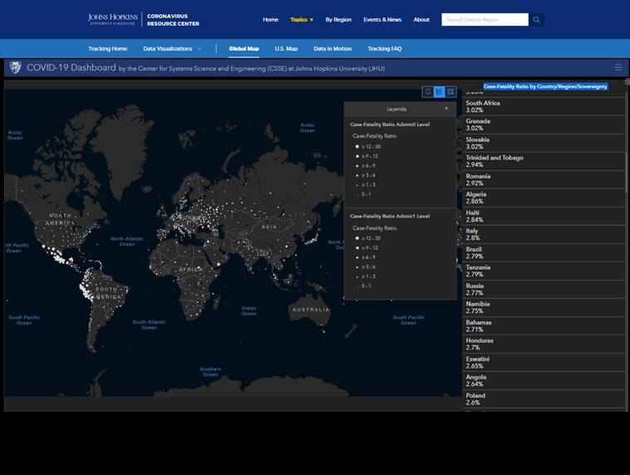Click the JHU shield logo in dashboard header
This screenshot has height=475, width=630.
pyautogui.click(x=15, y=67)
